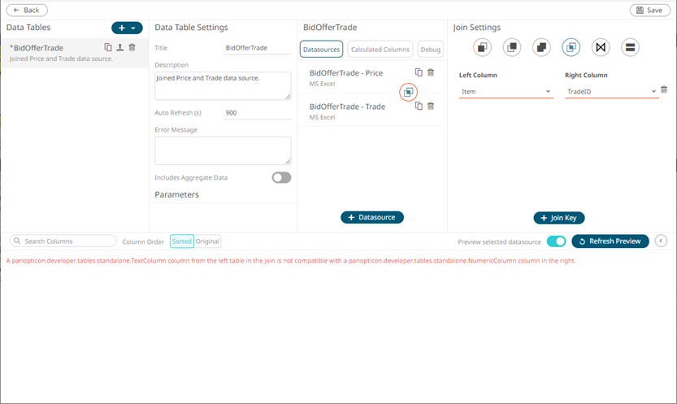Open the Debug tab
This screenshot has height=404, width=677.
[x=430, y=50]
